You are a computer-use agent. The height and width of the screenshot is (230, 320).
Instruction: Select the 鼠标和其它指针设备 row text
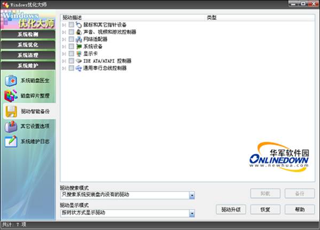click(x=105, y=25)
